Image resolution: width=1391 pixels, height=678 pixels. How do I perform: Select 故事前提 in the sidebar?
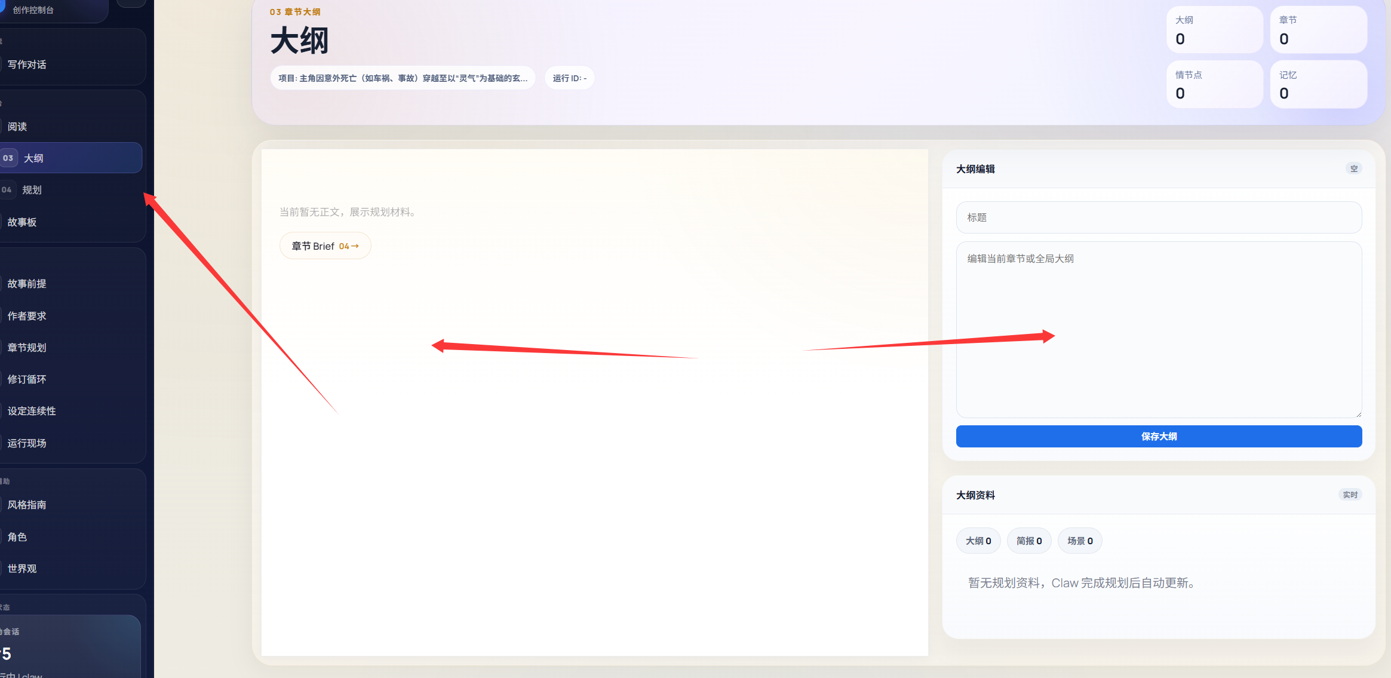pos(27,284)
